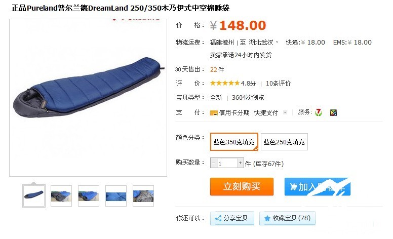This screenshot has height=239, width=393.
Task: Click the green square service guarantee icon
Action: 333,113
